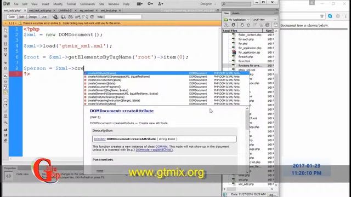Switch to the Files panel tab
Image resolution: width=351 pixels, height=197 pixels.
point(227,13)
